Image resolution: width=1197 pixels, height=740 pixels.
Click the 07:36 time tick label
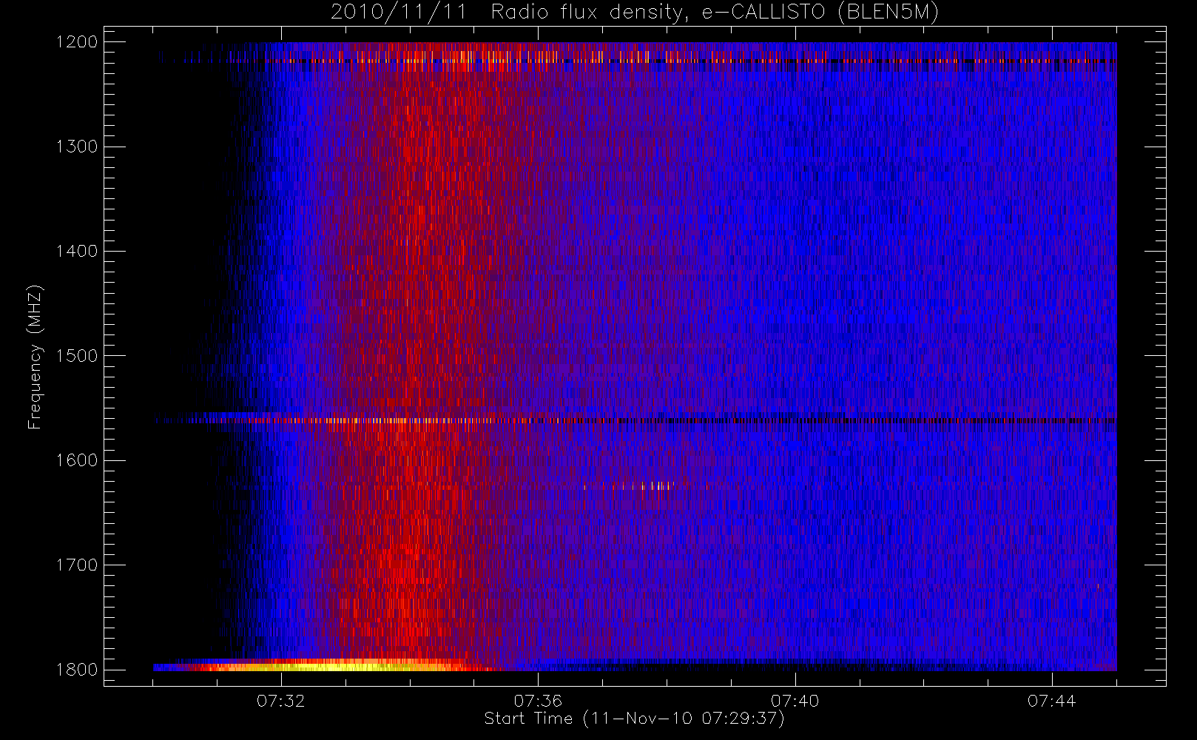point(538,701)
